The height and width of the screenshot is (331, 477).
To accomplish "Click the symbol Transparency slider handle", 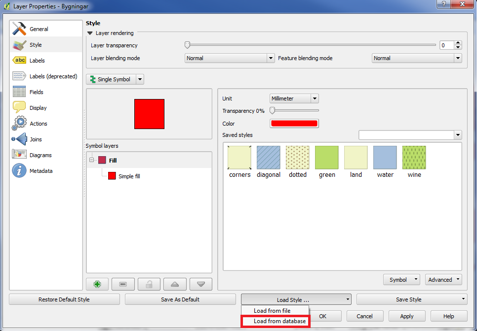I will 272,110.
